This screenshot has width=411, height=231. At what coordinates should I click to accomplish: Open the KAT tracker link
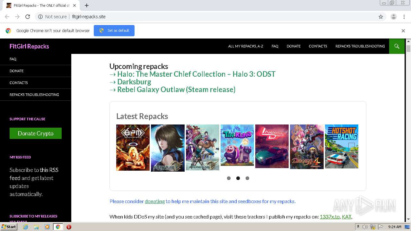coord(346,217)
